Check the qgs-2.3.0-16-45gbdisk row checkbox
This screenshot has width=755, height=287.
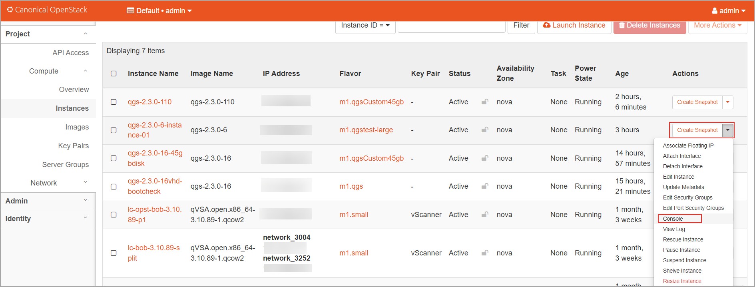point(114,158)
